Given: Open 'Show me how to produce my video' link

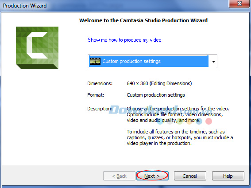Looking at the screenshot, I should click(x=124, y=40).
